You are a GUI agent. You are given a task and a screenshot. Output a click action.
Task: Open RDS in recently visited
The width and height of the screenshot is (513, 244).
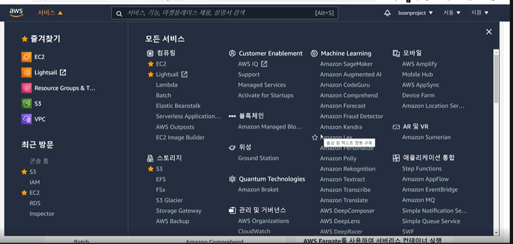pyautogui.click(x=35, y=203)
